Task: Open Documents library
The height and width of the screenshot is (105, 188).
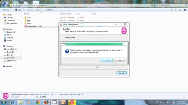Action: tap(11, 32)
